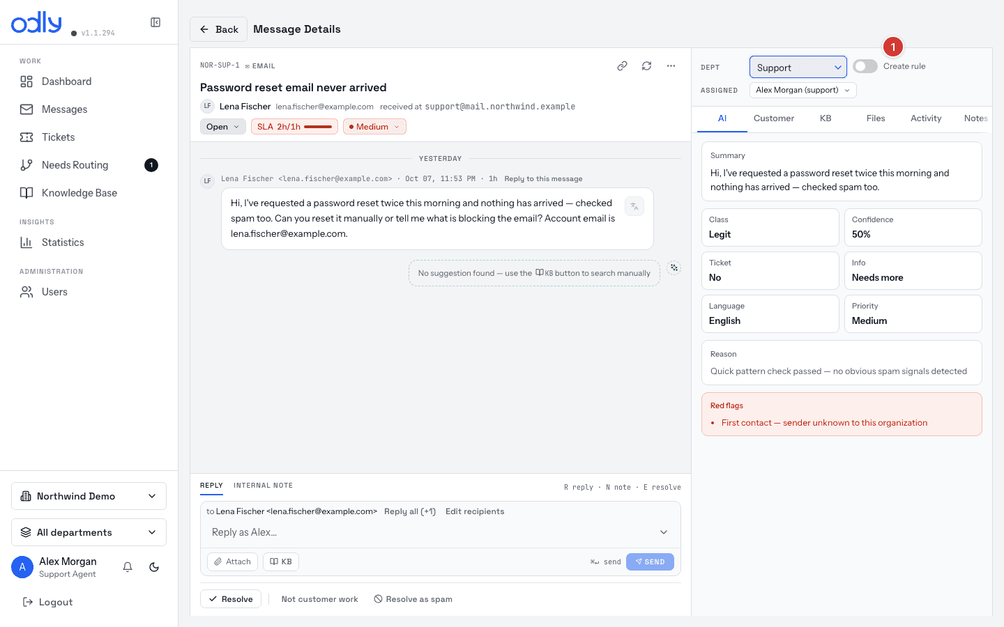Open All departments selector
Image resolution: width=1004 pixels, height=627 pixels.
(89, 532)
